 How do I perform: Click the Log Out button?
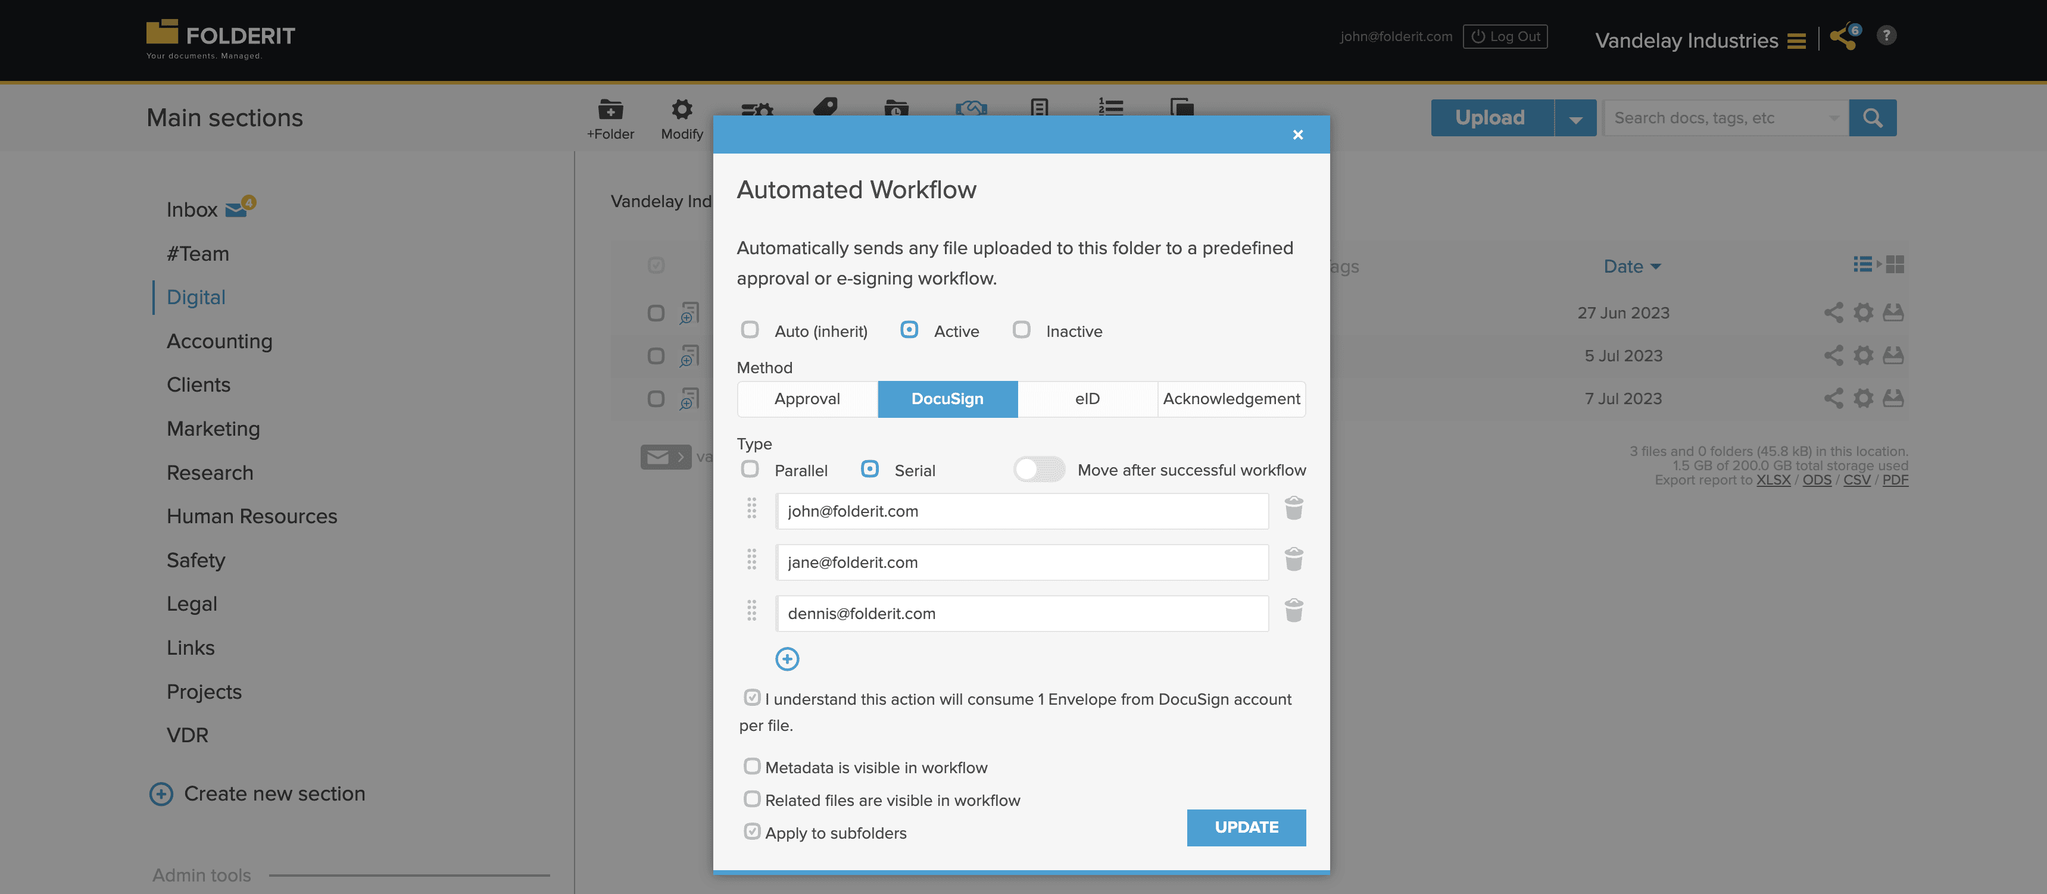pos(1505,36)
